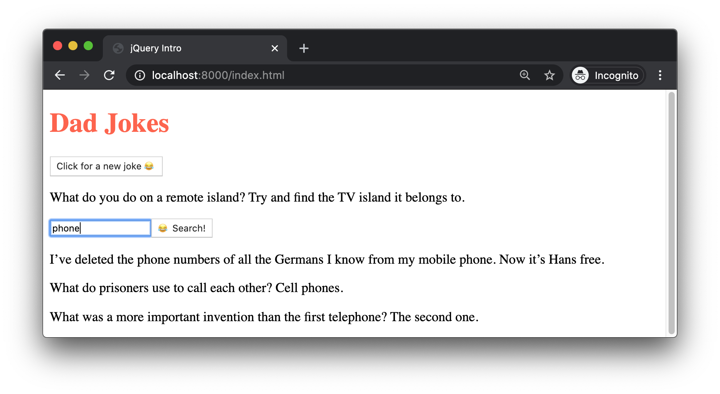Click the 'Click for a new joke' button
Viewport: 720px width, 394px height.
point(106,166)
